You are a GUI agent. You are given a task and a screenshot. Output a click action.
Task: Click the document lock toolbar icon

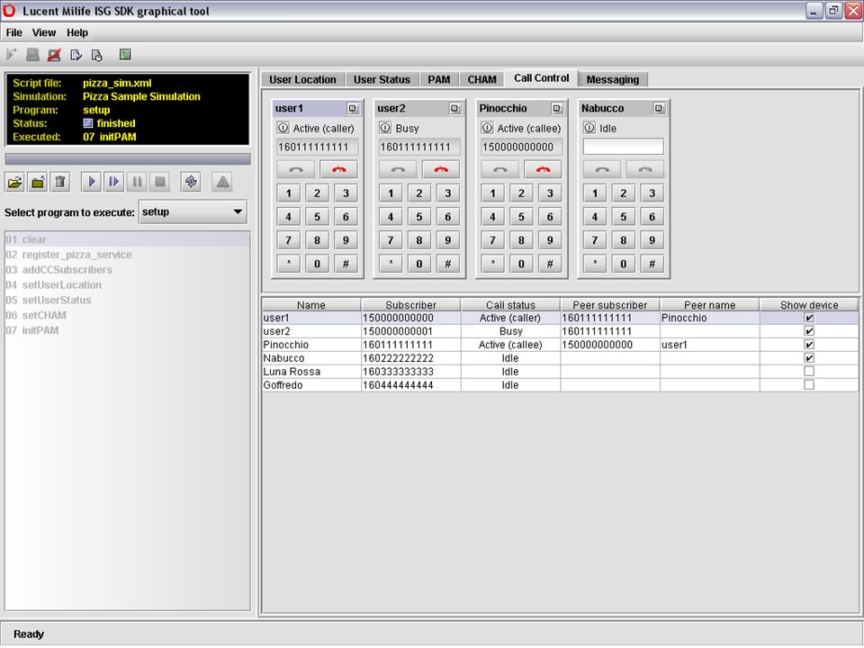click(97, 55)
